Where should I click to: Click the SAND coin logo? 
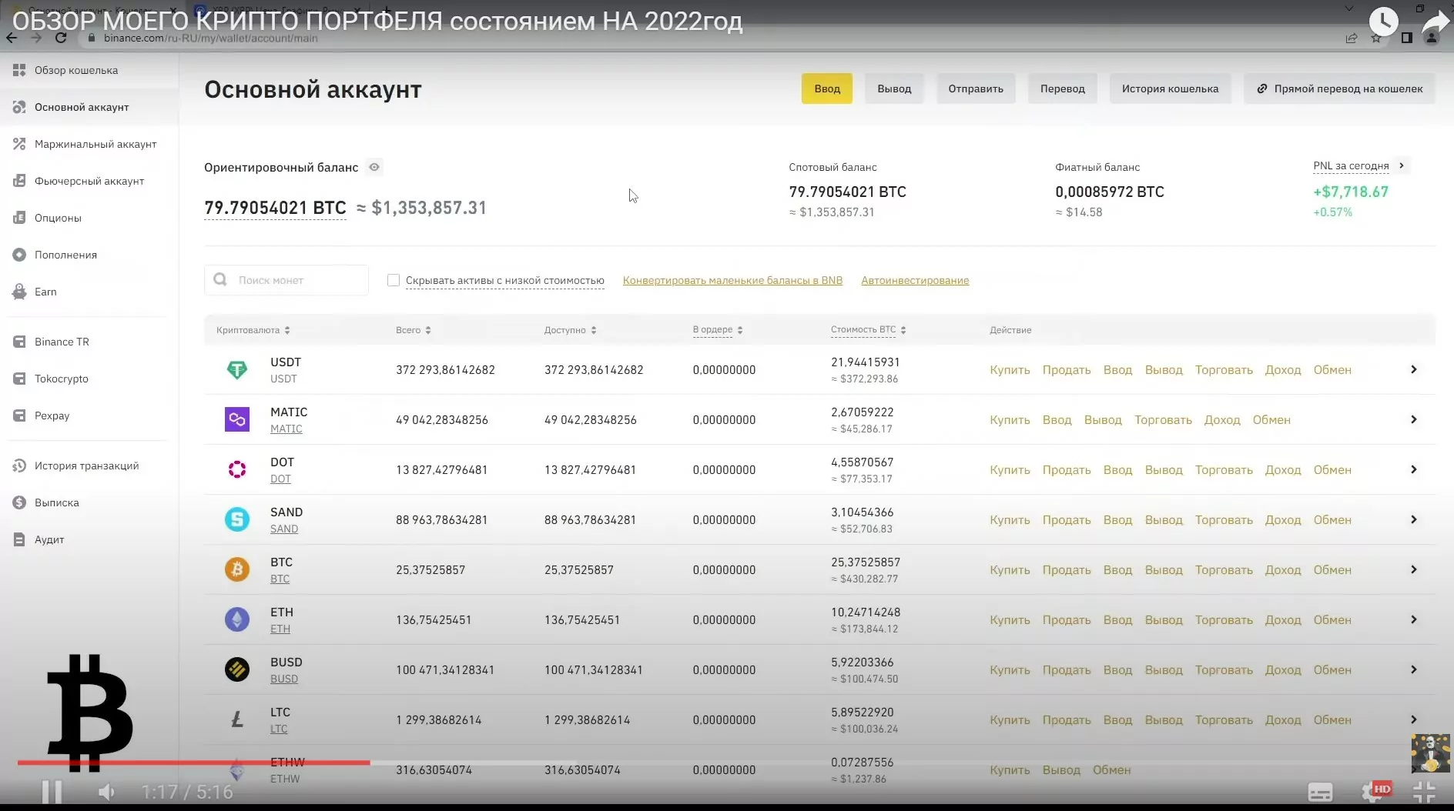pos(237,520)
